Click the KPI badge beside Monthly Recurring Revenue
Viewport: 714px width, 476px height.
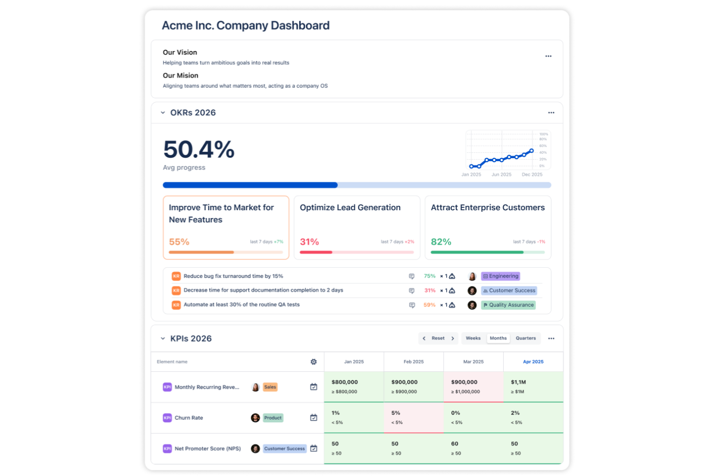[x=167, y=387]
